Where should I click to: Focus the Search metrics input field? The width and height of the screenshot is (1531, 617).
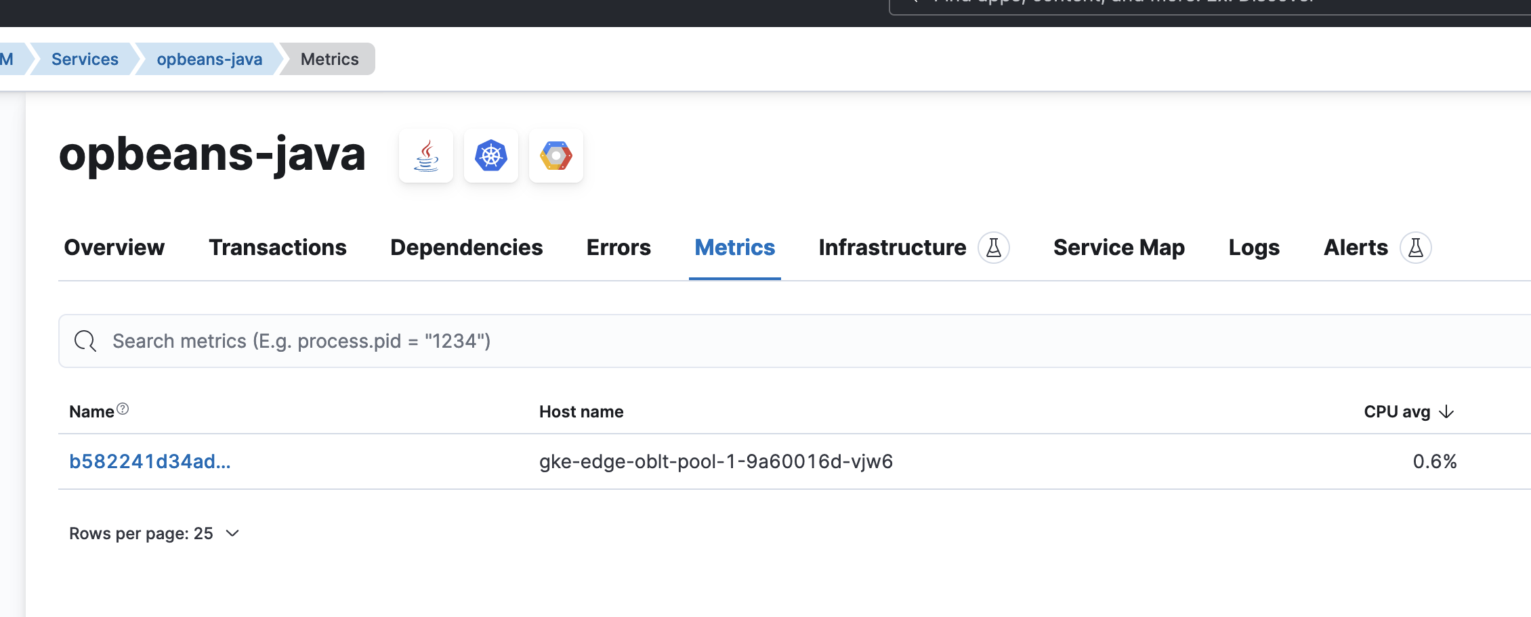[x=794, y=341]
